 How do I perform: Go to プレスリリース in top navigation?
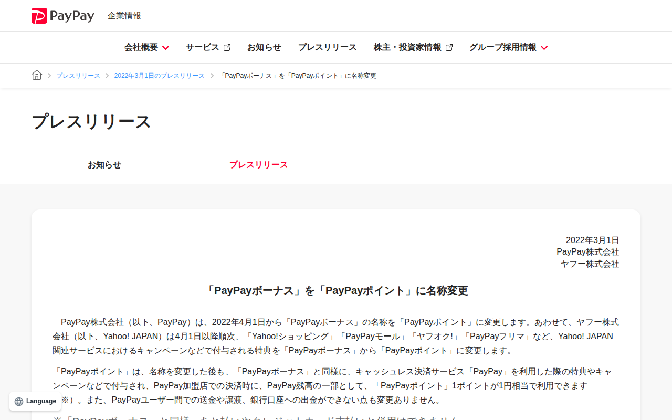328,47
